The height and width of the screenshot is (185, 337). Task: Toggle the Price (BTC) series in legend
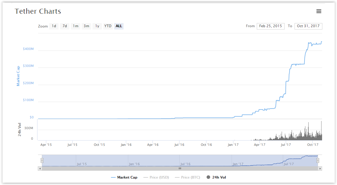pyautogui.click(x=188, y=177)
